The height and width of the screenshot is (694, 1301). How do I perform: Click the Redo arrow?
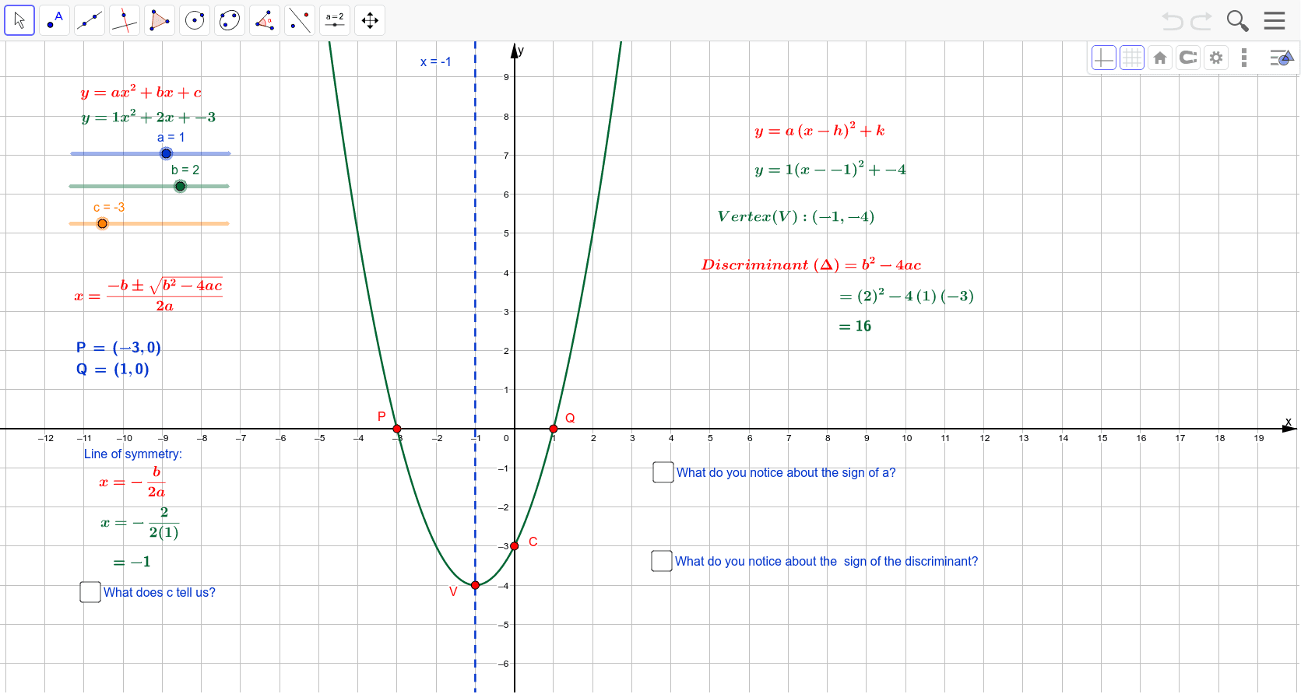(x=1201, y=21)
